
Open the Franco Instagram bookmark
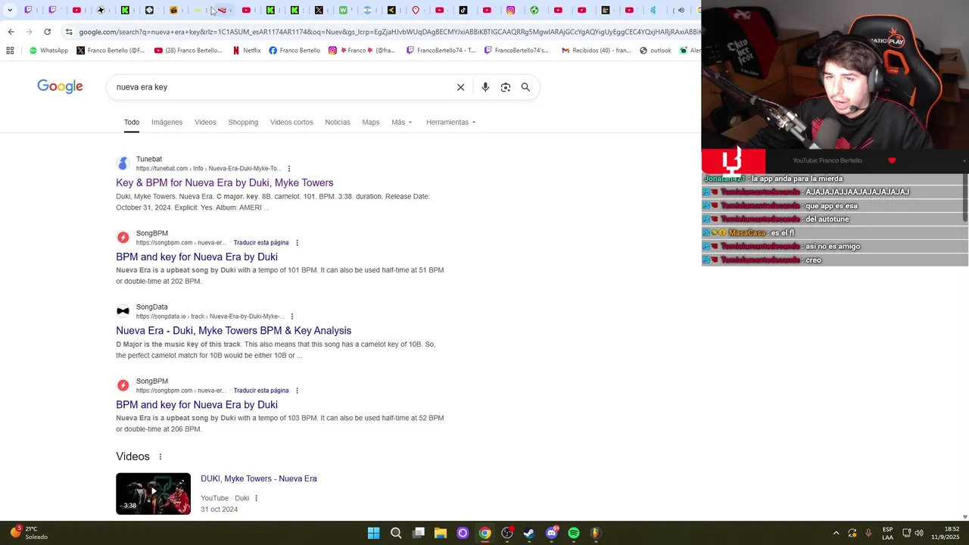[x=362, y=51]
